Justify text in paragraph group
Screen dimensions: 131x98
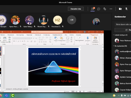coord(46,42)
